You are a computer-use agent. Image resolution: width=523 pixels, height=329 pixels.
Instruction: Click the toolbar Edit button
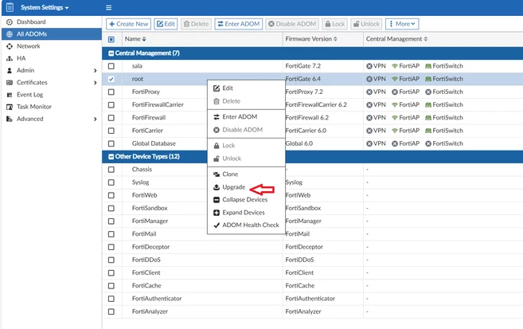pos(166,24)
